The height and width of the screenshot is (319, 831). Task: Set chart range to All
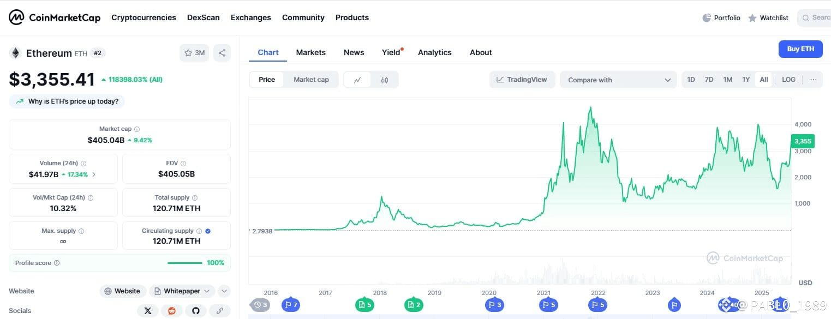tap(764, 80)
